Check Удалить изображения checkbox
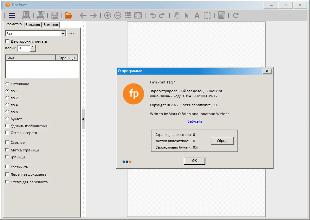Viewport: 310px width, 220px height. (7, 125)
